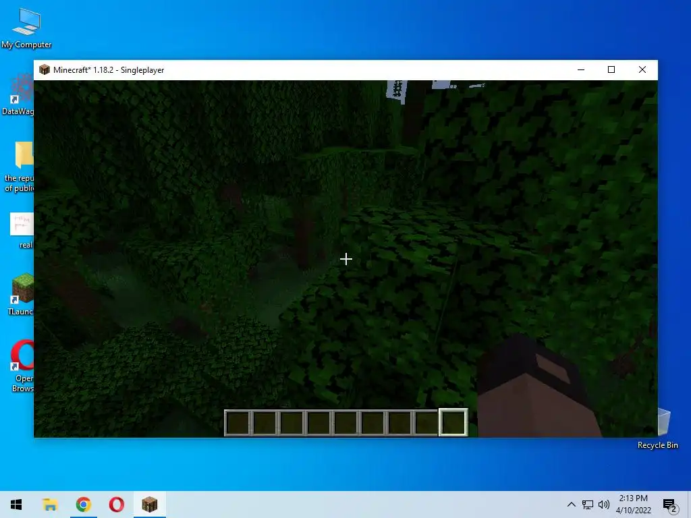The image size is (691, 518).
Task: Launch Opera from the taskbar
Action: pyautogui.click(x=116, y=505)
